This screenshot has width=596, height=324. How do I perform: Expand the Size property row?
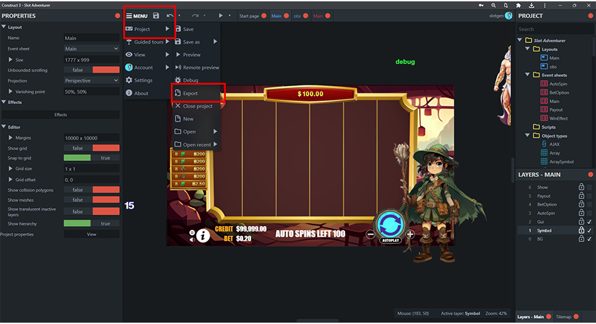11,60
